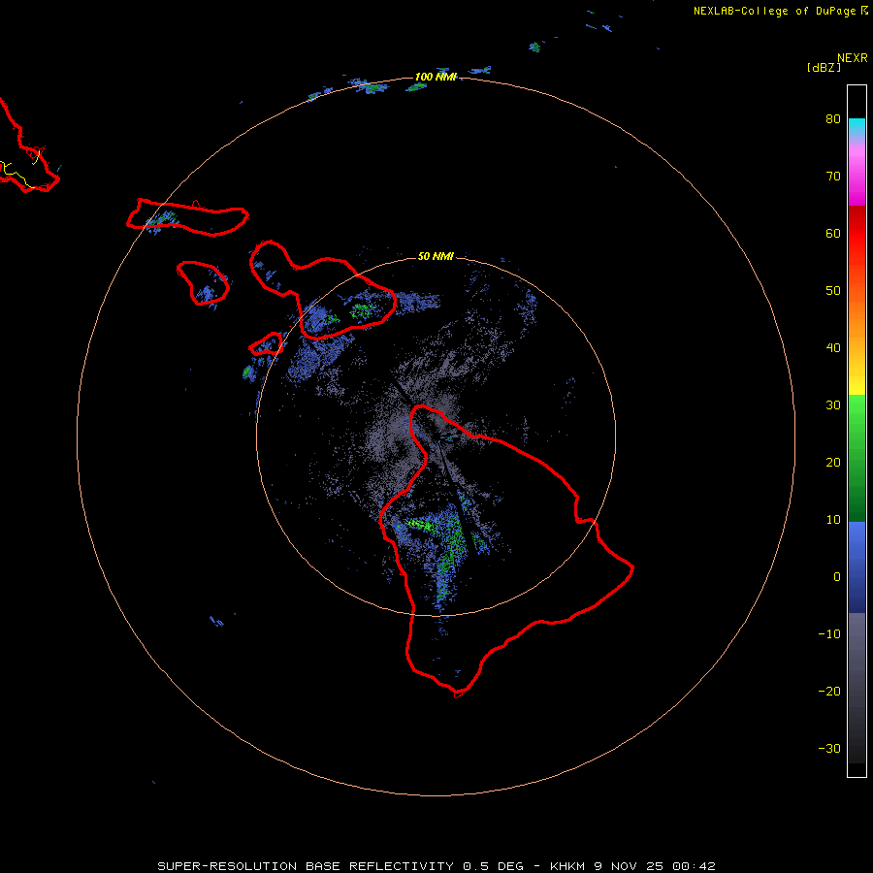Click the 10 value on dBZ scale

coord(833,520)
